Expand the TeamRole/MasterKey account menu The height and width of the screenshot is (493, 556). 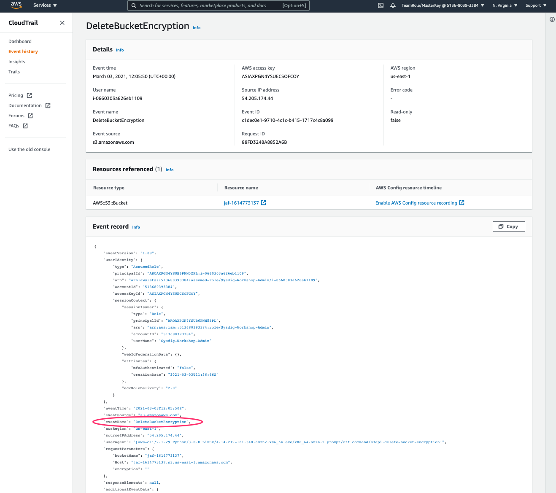(443, 5)
